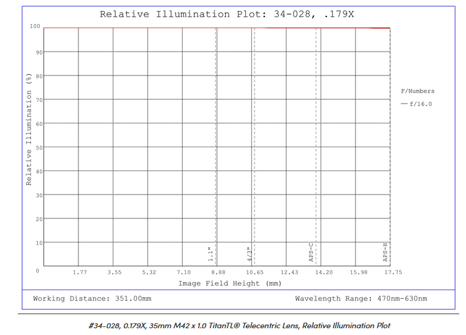The width and height of the screenshot is (466, 335).
Task: Click the red f/16.0 legend line swatch
Action: (404, 104)
